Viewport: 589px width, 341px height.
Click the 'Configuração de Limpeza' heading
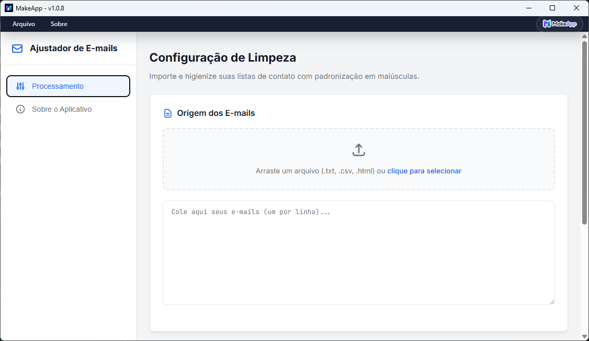pyautogui.click(x=223, y=57)
